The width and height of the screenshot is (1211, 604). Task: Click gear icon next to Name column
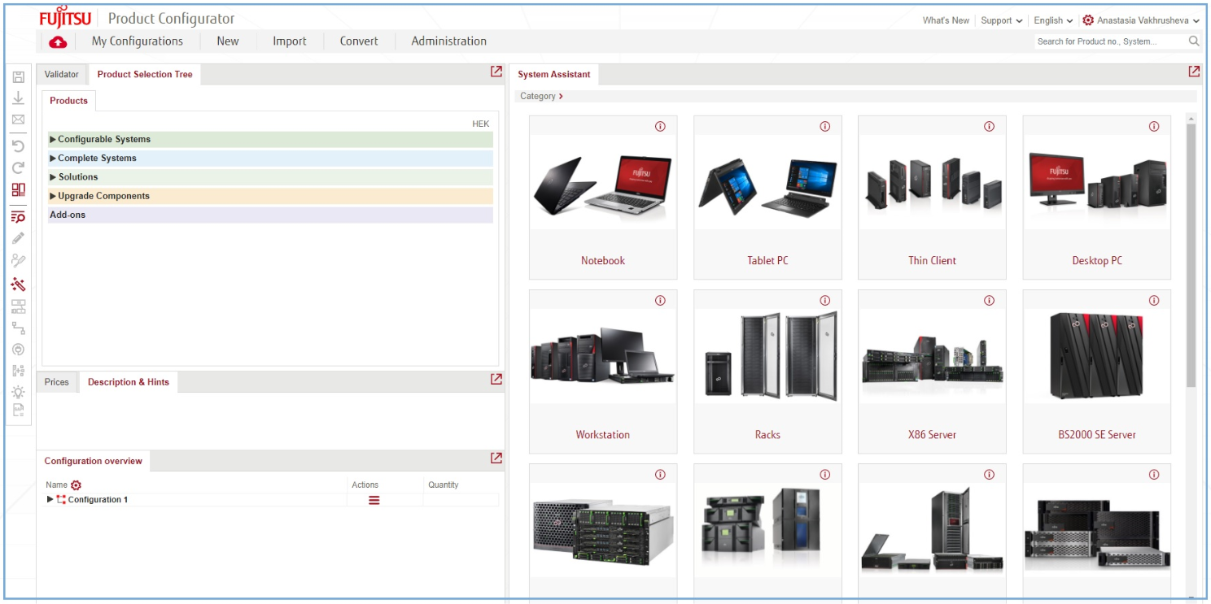click(77, 485)
